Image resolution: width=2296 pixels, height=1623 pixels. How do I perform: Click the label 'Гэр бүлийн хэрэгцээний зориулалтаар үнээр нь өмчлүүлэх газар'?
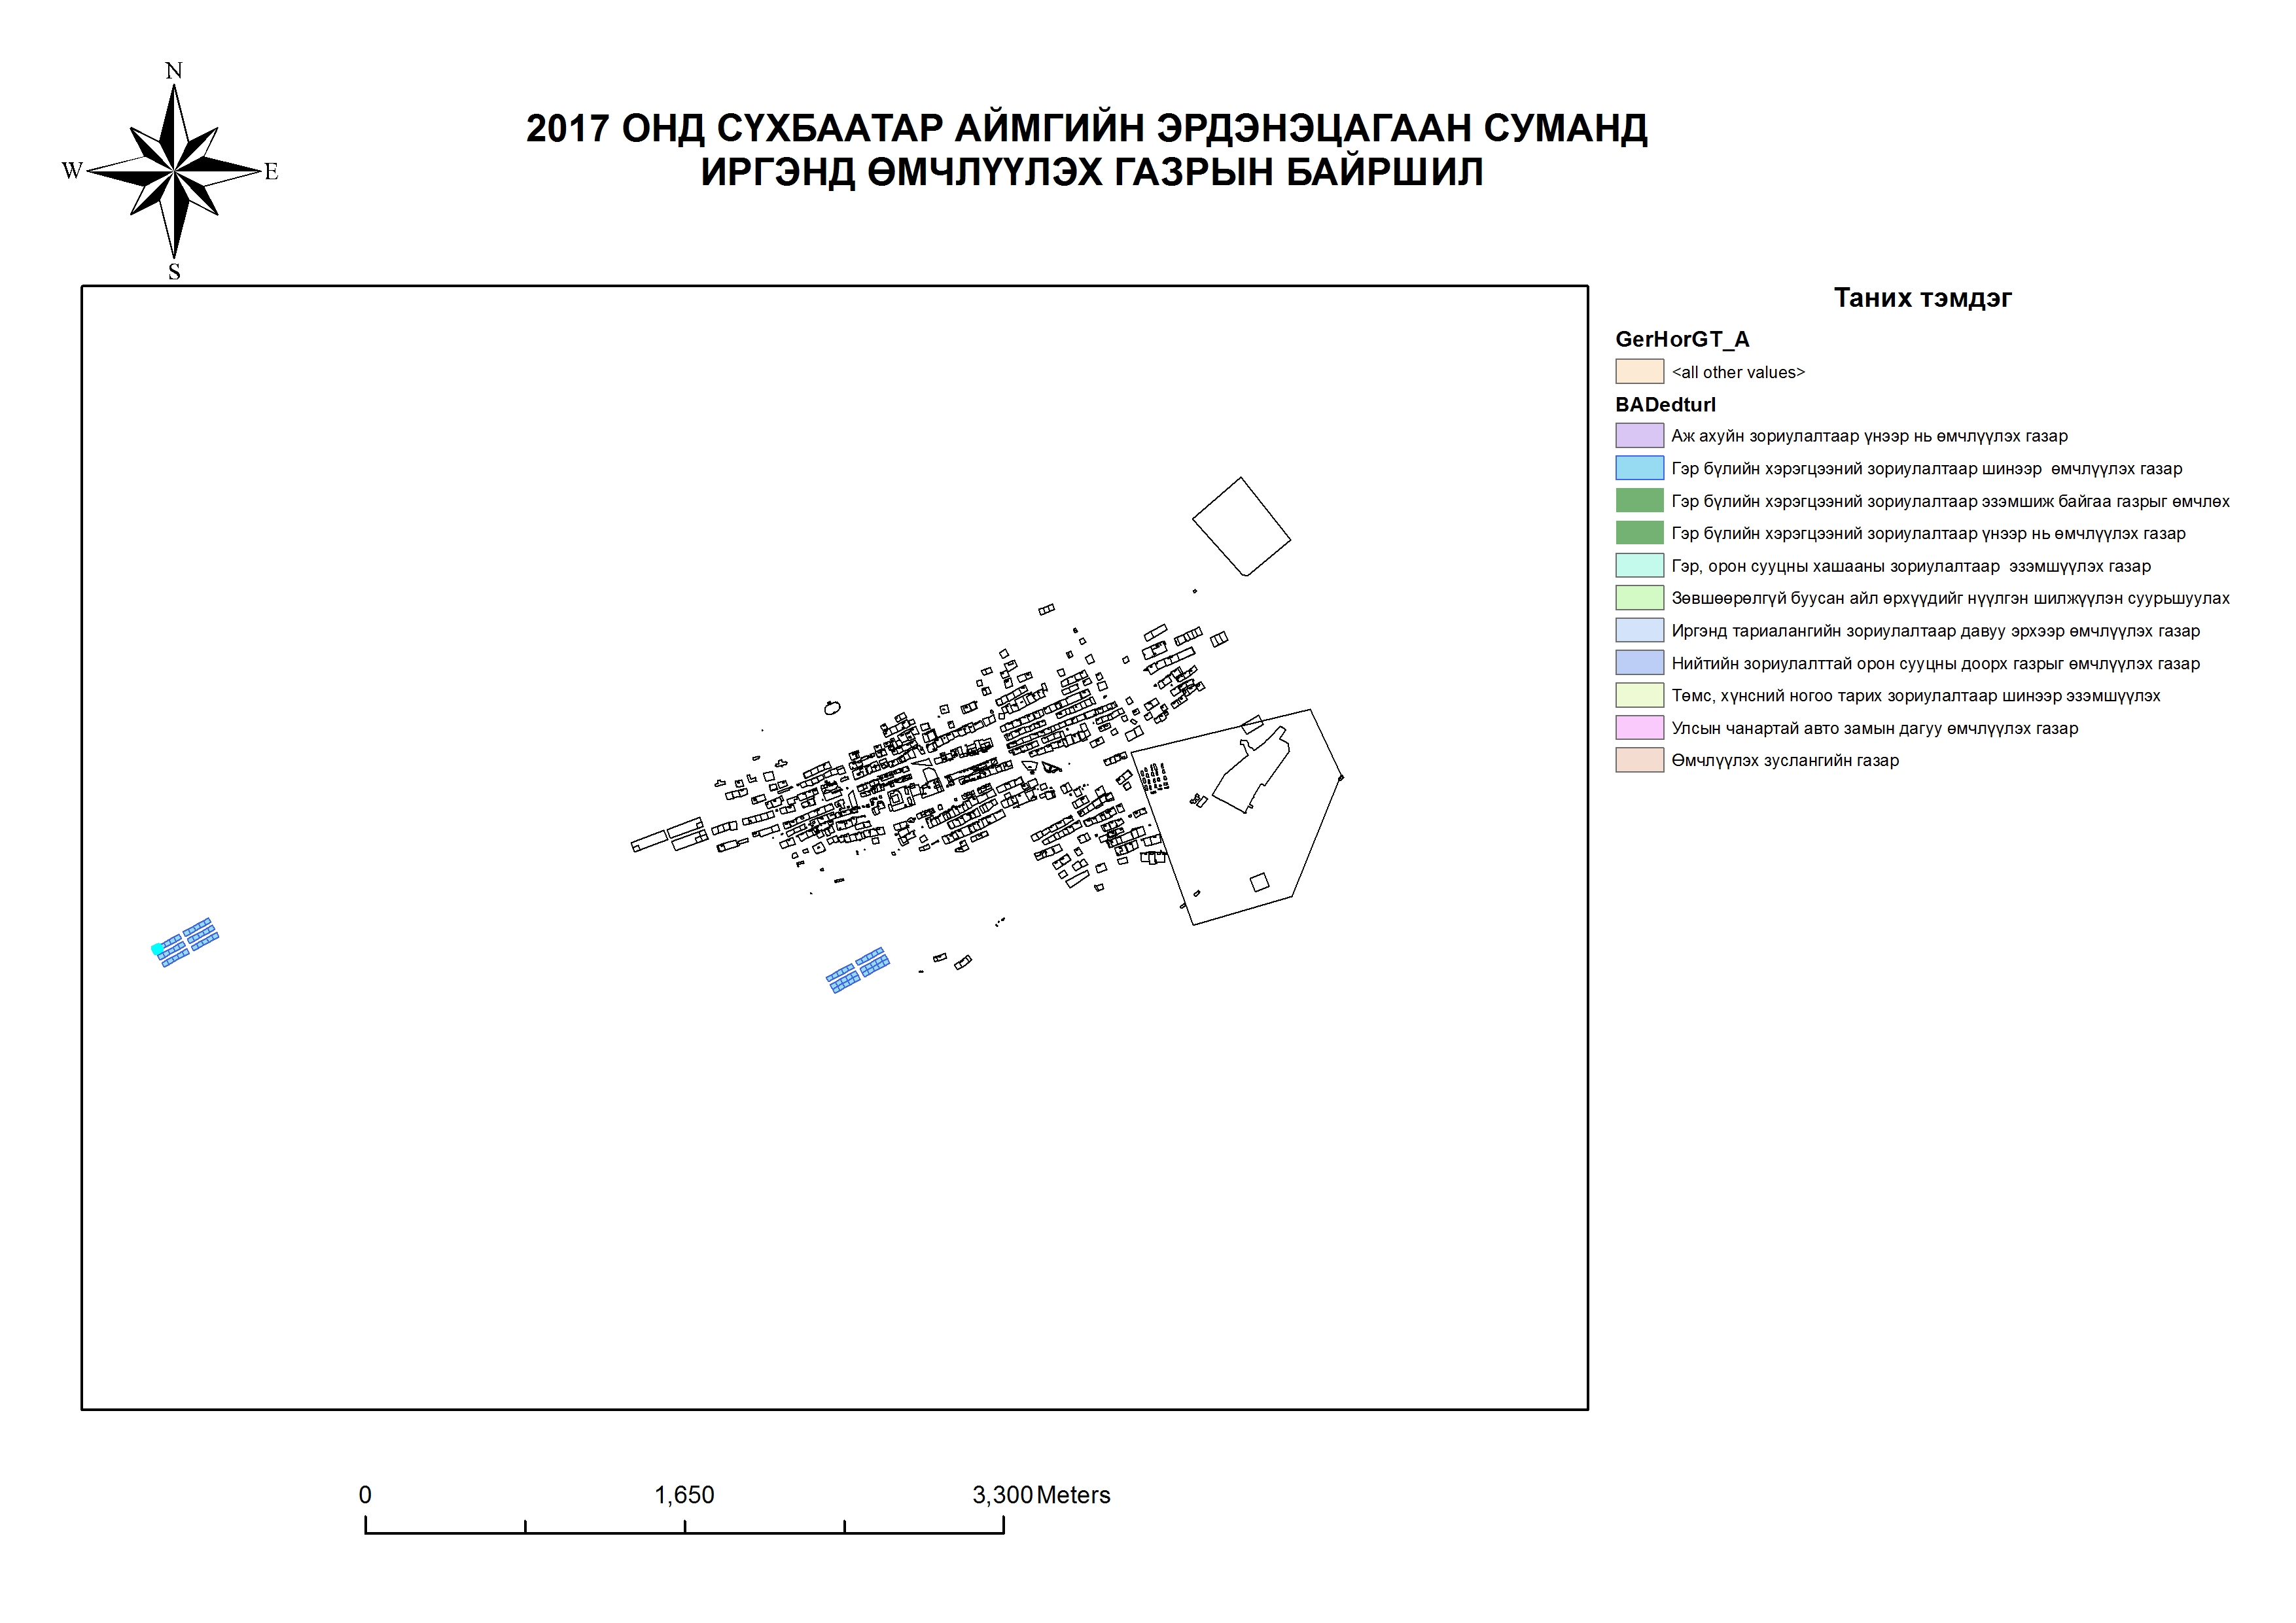(x=1928, y=534)
